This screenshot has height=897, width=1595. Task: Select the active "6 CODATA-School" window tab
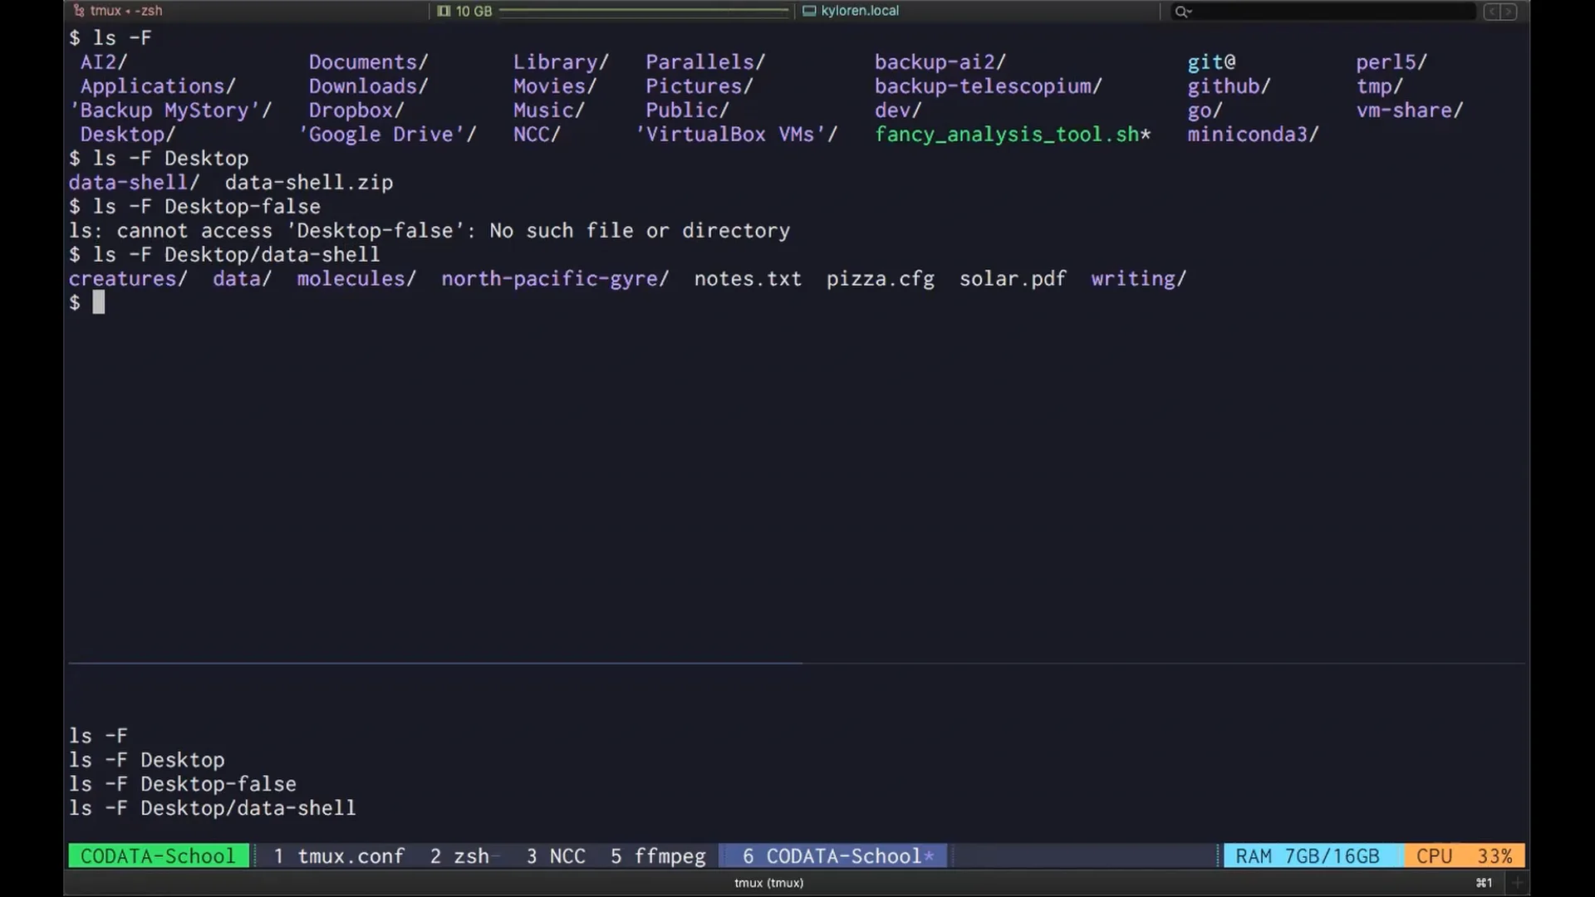[833, 855]
